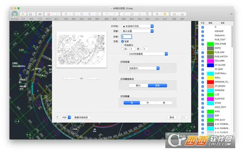The image size is (243, 152).
Task: Open the arrow beside the save icon
Action: (x=34, y=14)
